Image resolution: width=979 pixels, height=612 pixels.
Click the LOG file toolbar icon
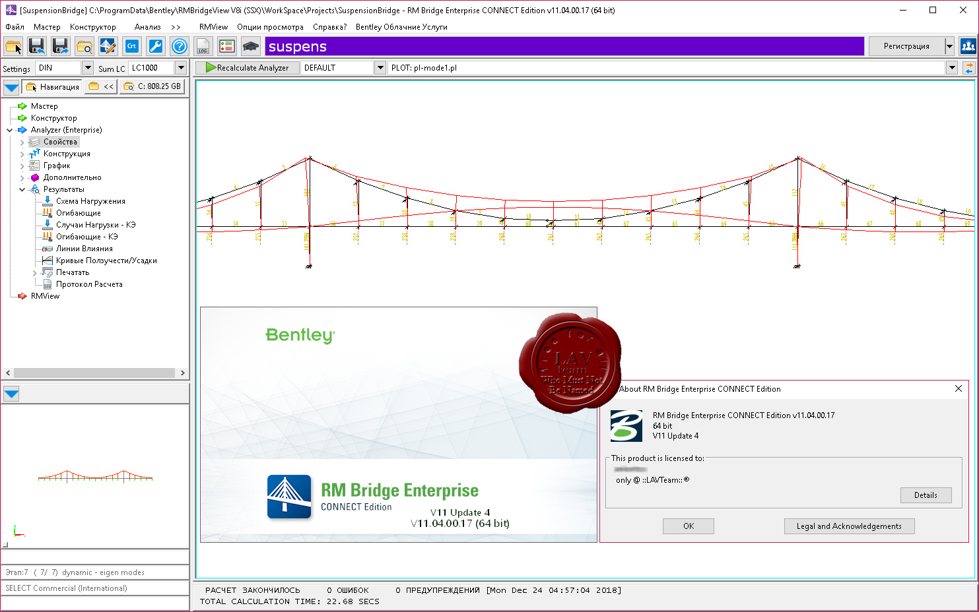pyautogui.click(x=203, y=46)
